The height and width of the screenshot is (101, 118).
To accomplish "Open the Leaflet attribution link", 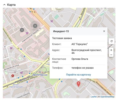I will tap(94, 97).
